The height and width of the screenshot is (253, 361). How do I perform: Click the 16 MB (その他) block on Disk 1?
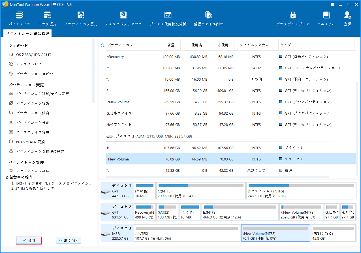(145, 191)
